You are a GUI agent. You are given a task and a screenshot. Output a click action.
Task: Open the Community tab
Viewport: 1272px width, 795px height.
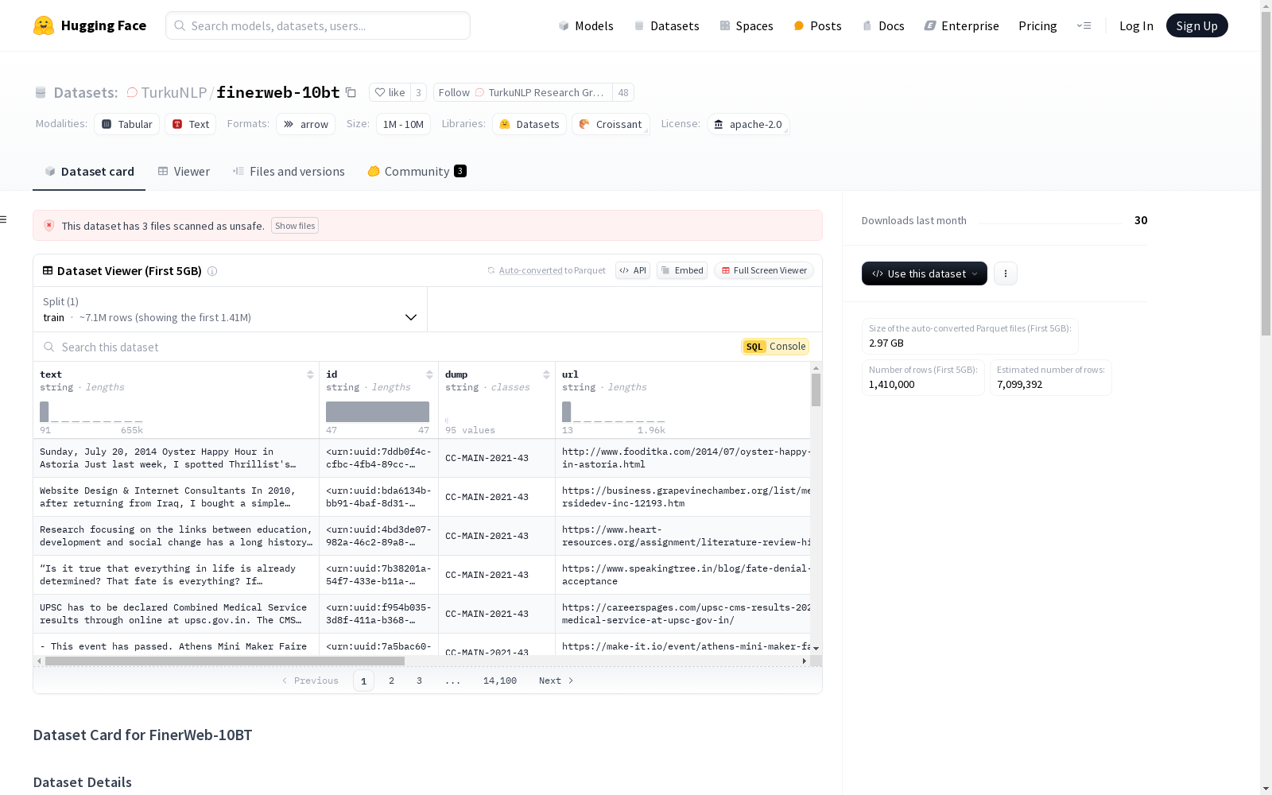pos(417,172)
